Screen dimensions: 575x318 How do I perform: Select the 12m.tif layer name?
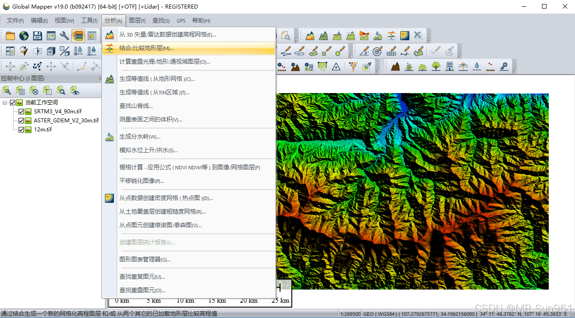(x=43, y=130)
